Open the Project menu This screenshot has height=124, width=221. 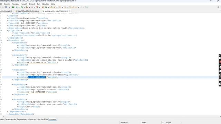[x=32, y=4]
